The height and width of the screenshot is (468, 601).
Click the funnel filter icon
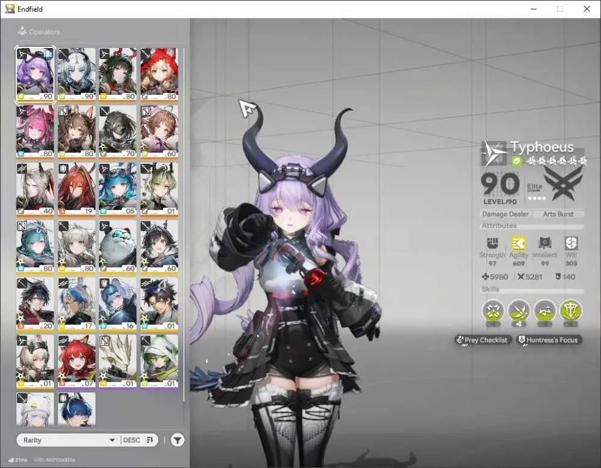pyautogui.click(x=177, y=440)
